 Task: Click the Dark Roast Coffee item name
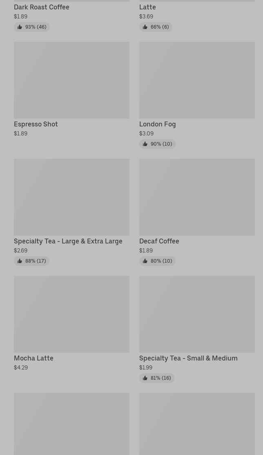[41, 7]
